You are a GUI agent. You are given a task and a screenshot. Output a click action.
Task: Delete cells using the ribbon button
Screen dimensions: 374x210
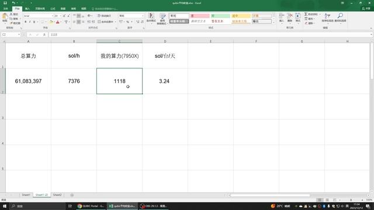290,18
